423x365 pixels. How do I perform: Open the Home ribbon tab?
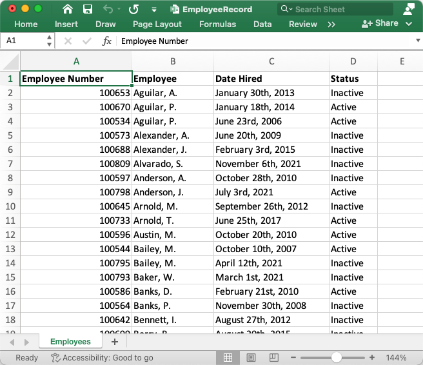coord(26,25)
